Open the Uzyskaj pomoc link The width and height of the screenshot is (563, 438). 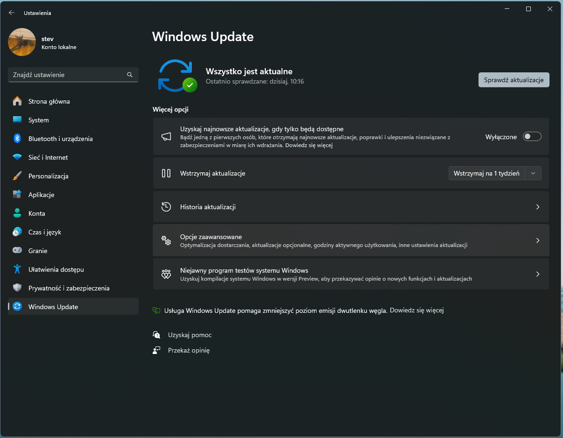(190, 335)
